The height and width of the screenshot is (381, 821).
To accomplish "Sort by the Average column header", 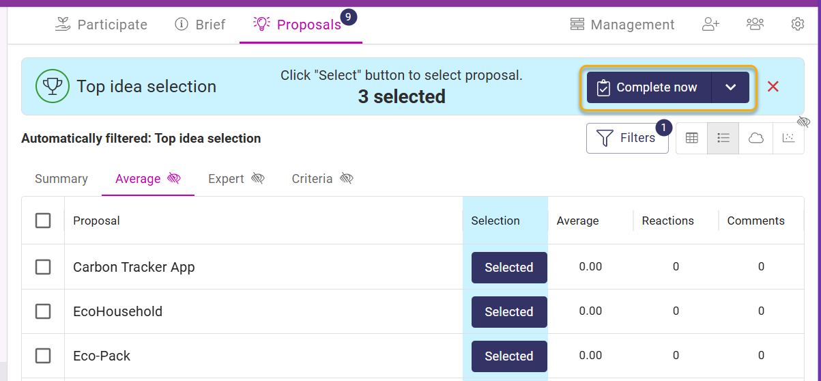I will [x=577, y=221].
